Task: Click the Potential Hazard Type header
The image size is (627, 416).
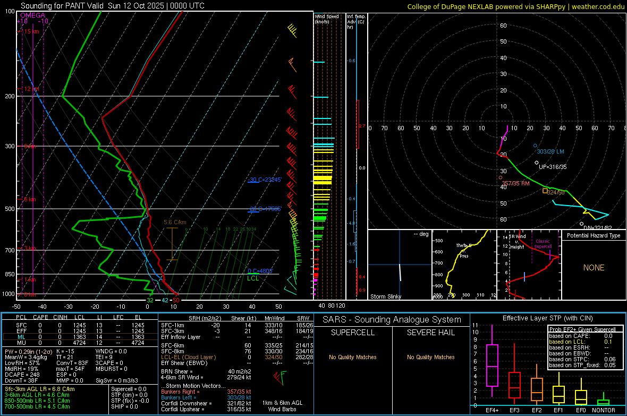Action: click(x=594, y=235)
